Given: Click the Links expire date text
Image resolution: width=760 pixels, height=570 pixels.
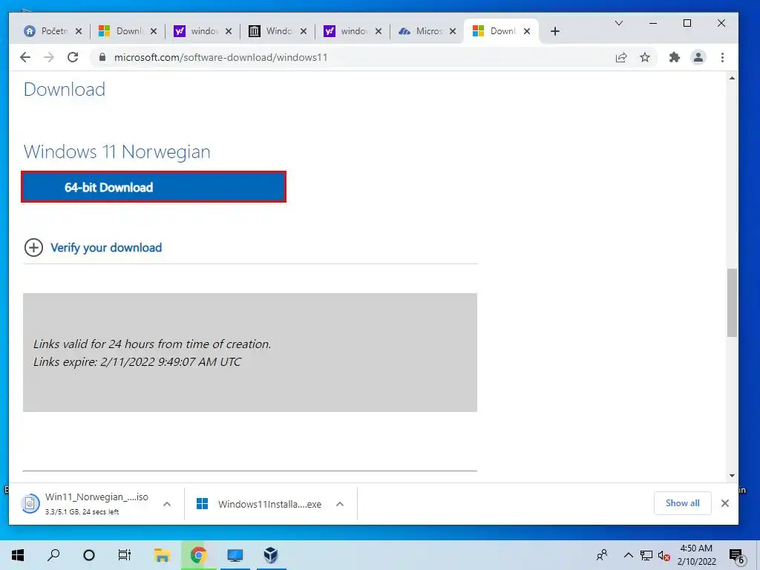Looking at the screenshot, I should tap(137, 362).
